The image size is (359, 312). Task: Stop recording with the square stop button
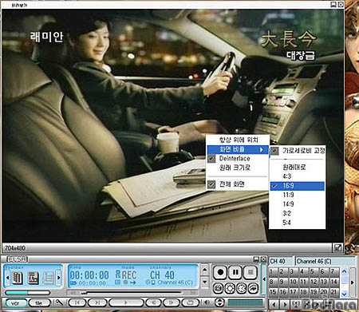point(251,272)
